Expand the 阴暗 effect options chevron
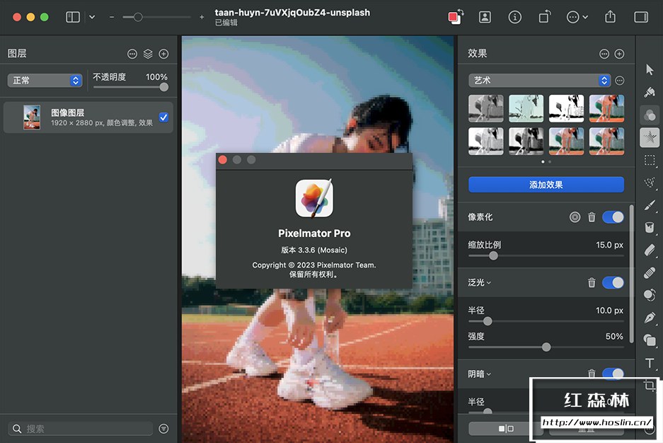The image size is (663, 443). (489, 374)
